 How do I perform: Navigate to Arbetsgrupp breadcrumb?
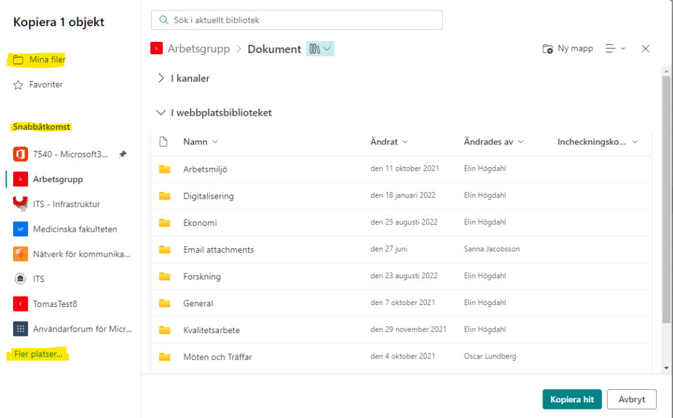(199, 48)
